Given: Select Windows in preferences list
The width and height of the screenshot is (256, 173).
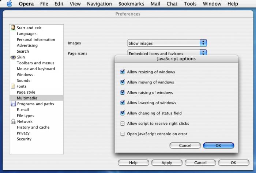Looking at the screenshot, I should (x=25, y=75).
